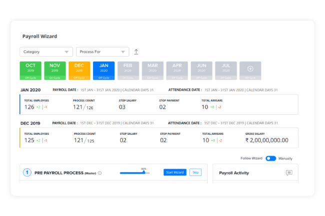Pick the MAR 2020 month tile
The width and height of the screenshot is (325, 216).
[x=152, y=70]
